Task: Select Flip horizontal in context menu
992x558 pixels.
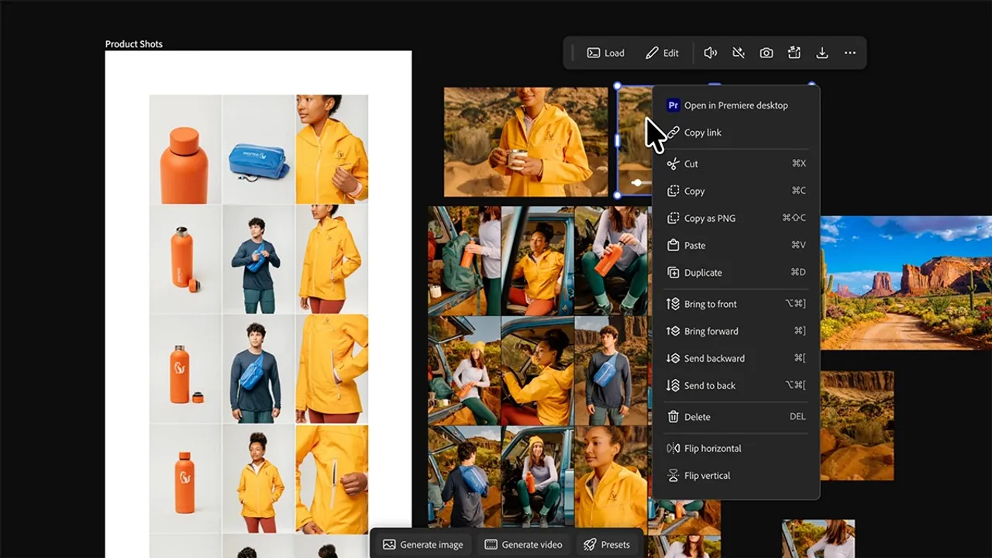Action: tap(712, 448)
